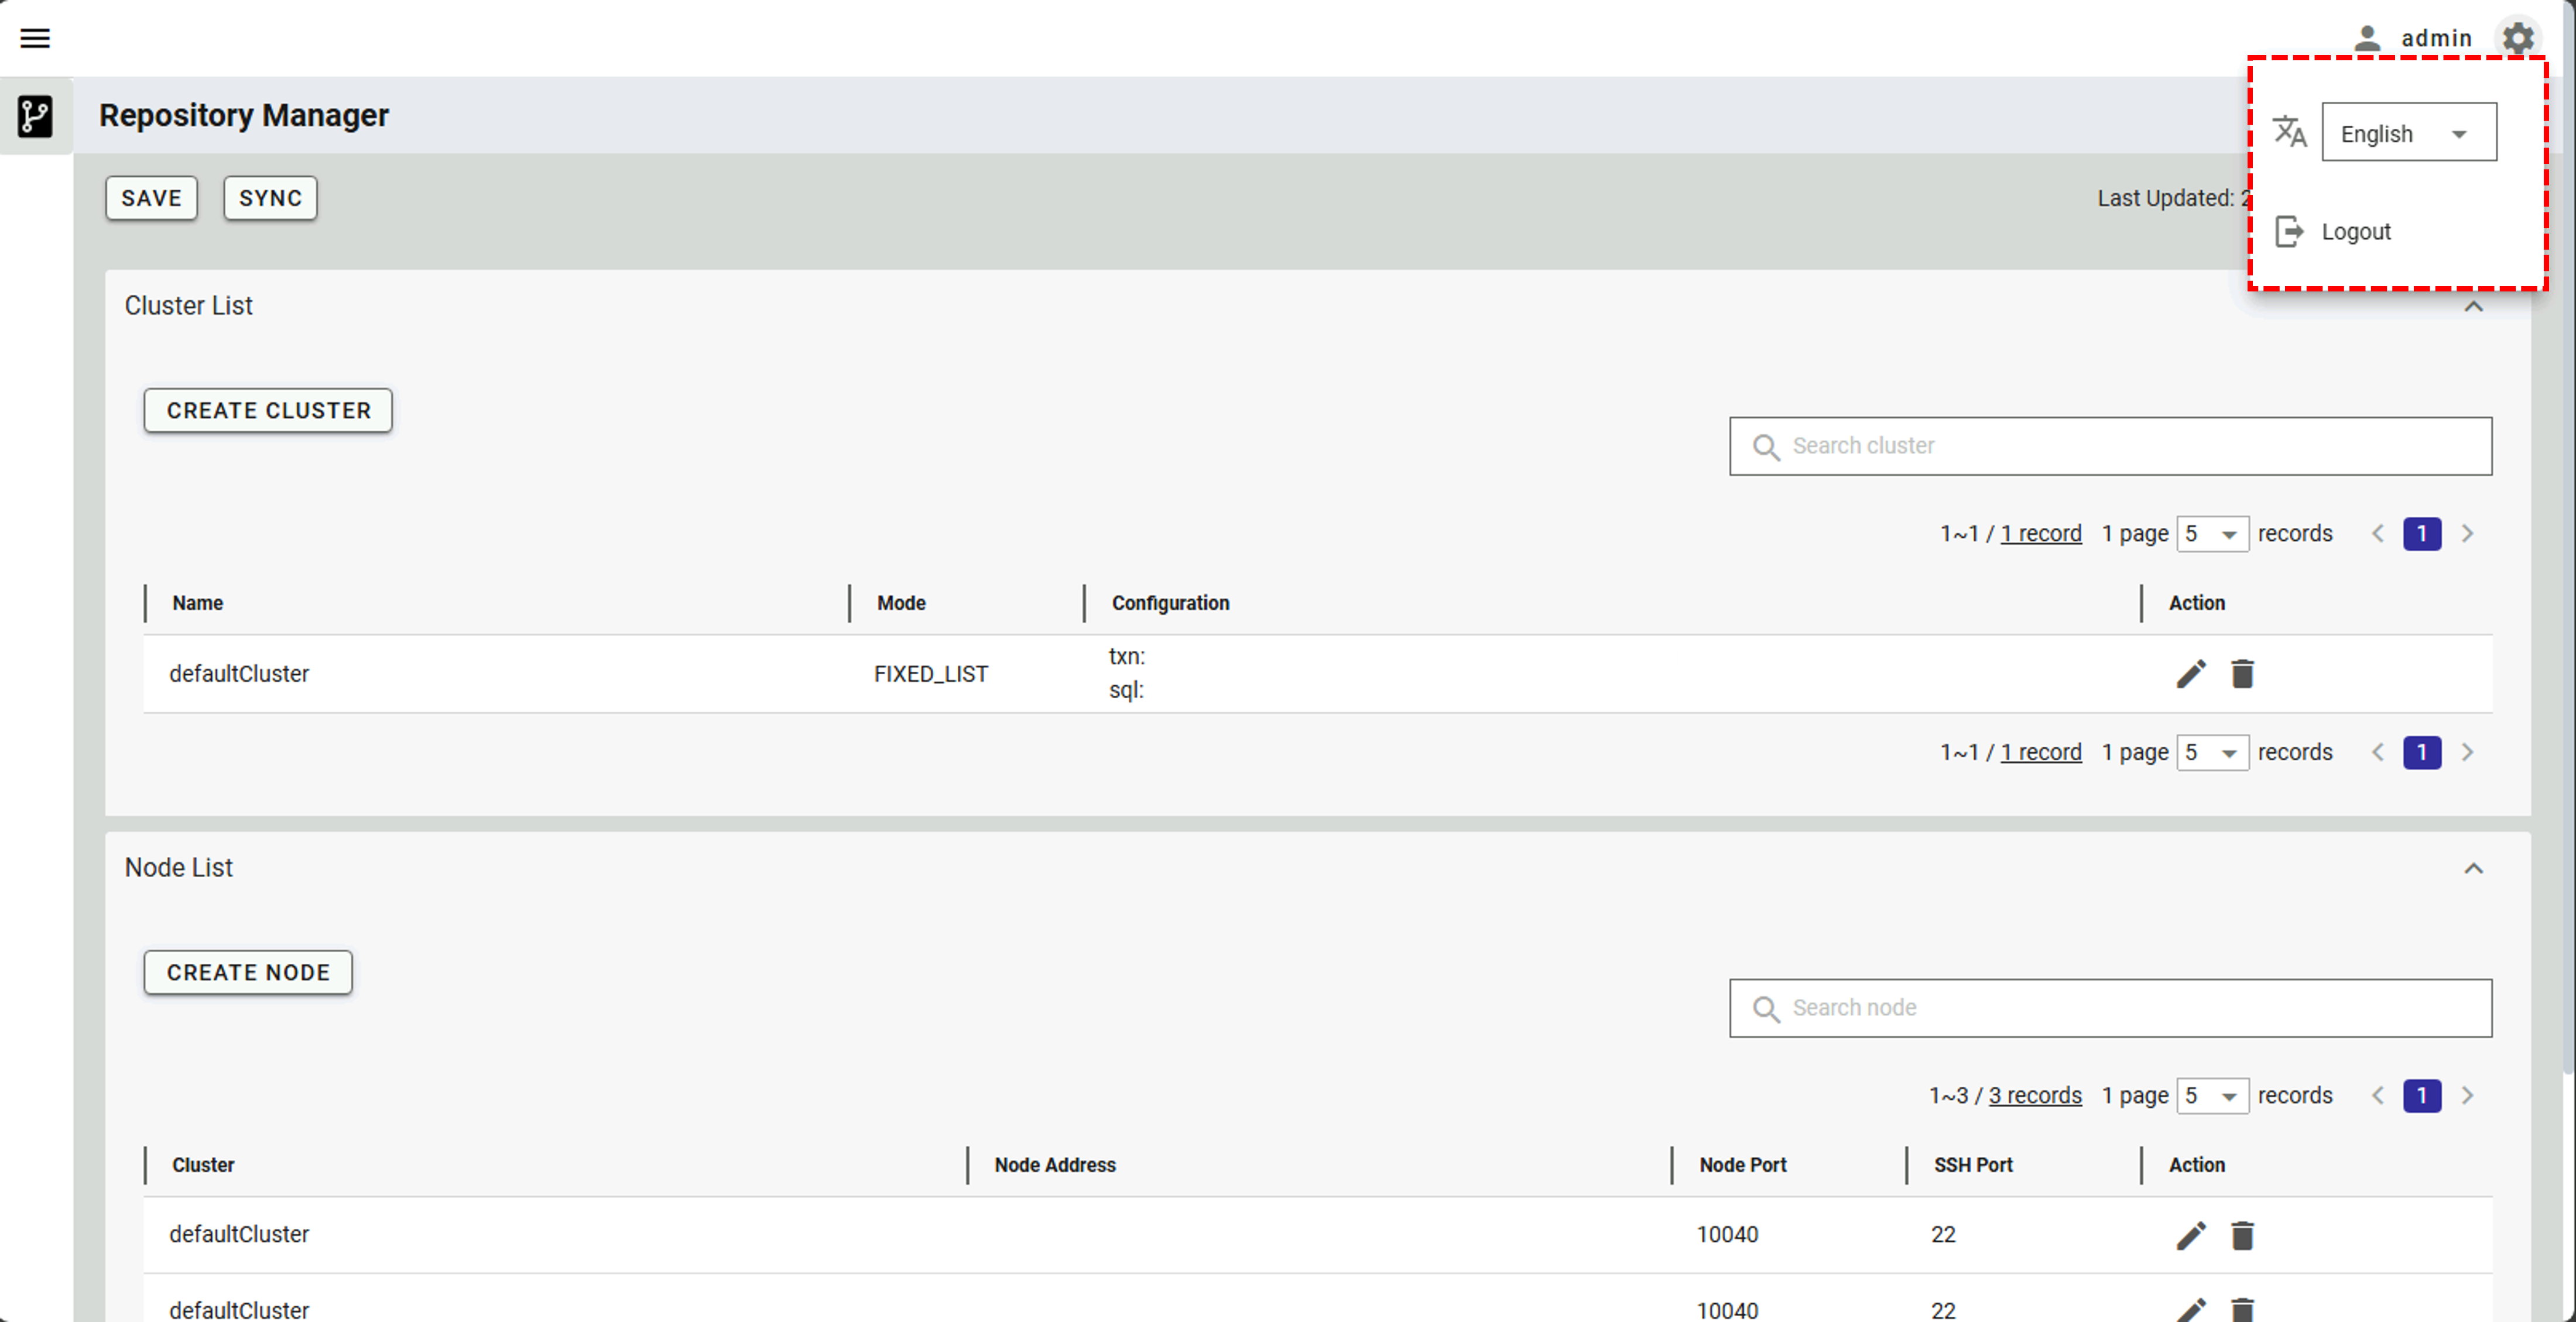Collapse the Cluster List panel
This screenshot has width=2576, height=1322.
coord(2473,307)
